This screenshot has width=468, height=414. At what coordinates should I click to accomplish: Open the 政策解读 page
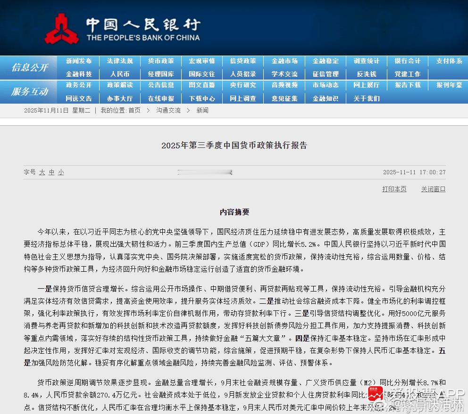tap(120, 85)
